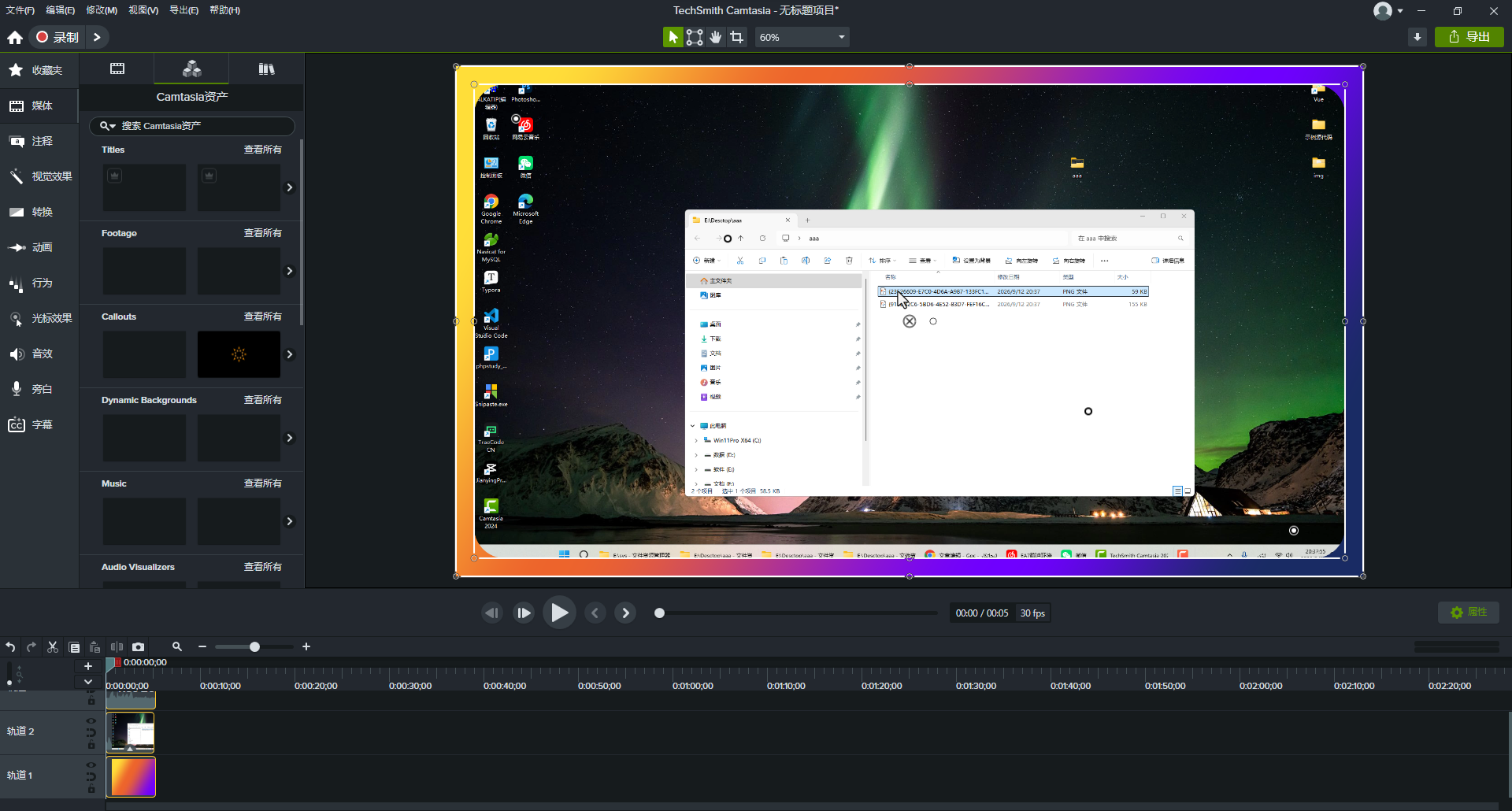1512x811 pixels.
Task: Zoom in the timeline with plus
Action: point(306,647)
